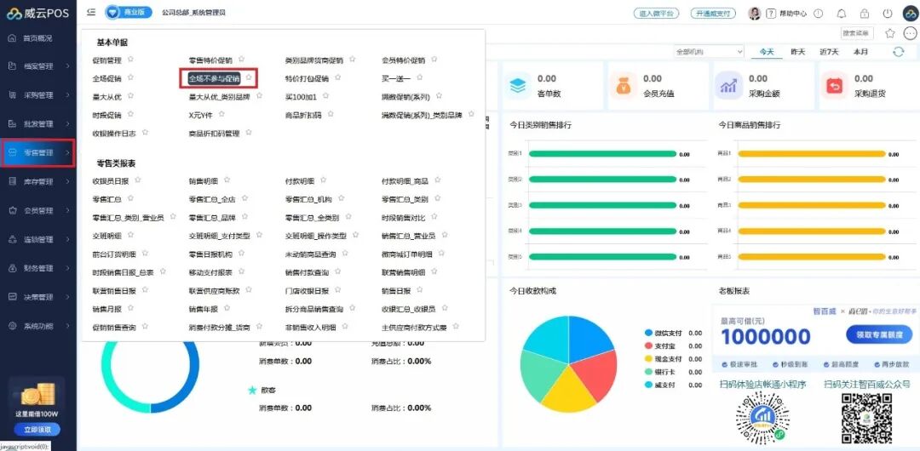Click the 进入微平台 button
920x451 pixels.
point(657,13)
